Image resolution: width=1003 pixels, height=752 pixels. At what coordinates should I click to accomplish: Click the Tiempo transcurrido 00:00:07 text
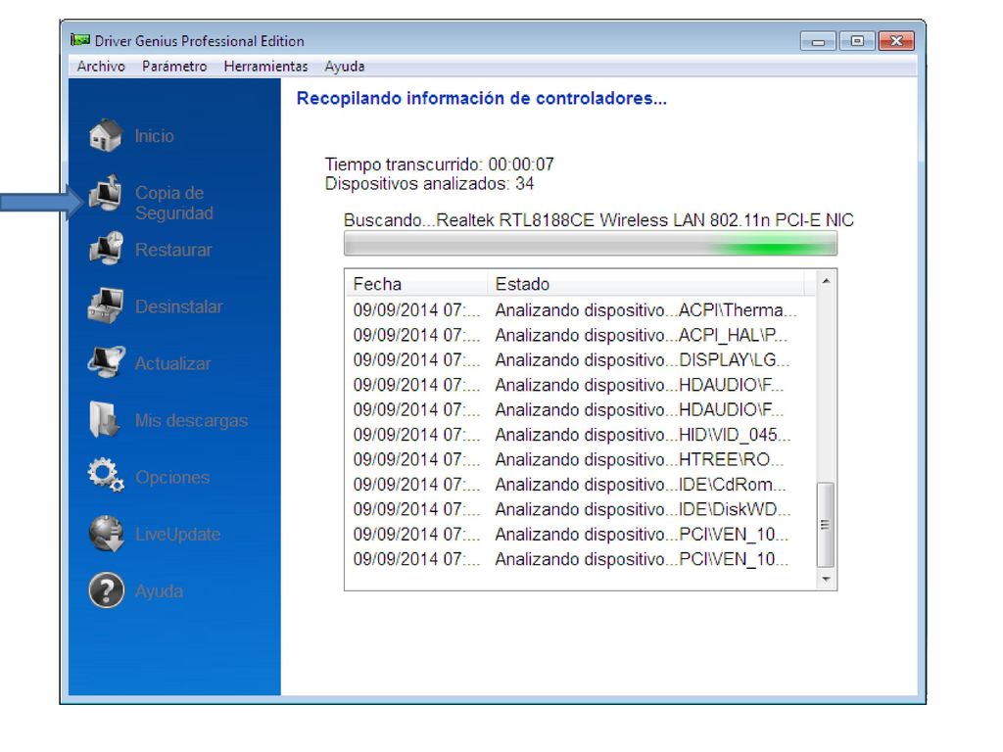pyautogui.click(x=440, y=164)
